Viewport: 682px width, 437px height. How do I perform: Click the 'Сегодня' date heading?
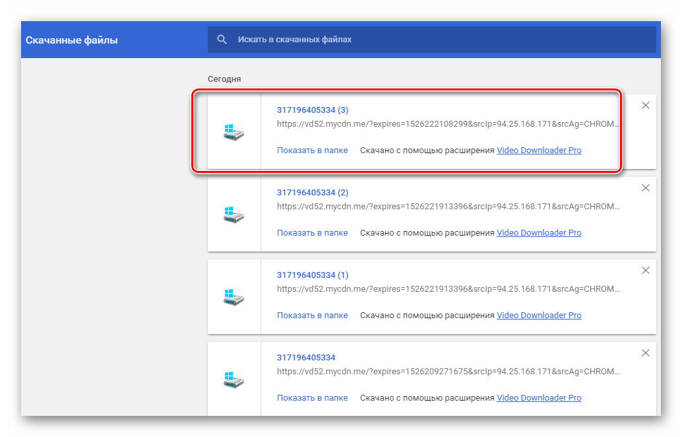[224, 79]
